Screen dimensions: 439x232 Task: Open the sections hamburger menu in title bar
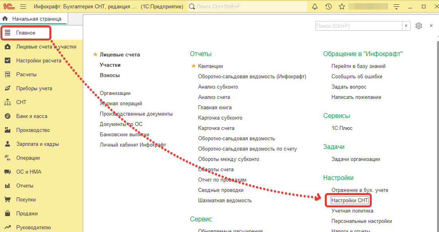[23, 7]
